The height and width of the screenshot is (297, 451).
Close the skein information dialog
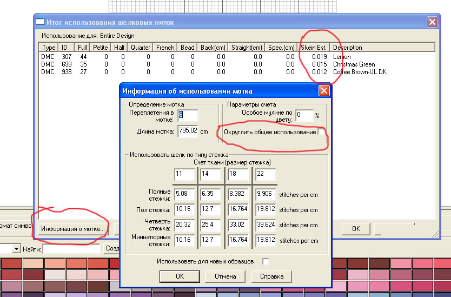click(323, 90)
